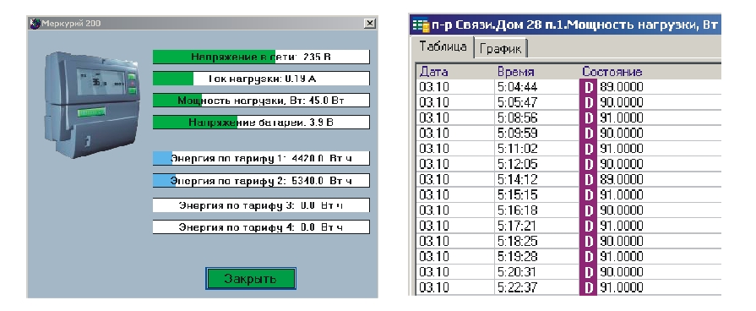Image resolution: width=756 pixels, height=311 pixels.
Task: Click the D icon in the 5:17:21 row
Action: point(588,226)
